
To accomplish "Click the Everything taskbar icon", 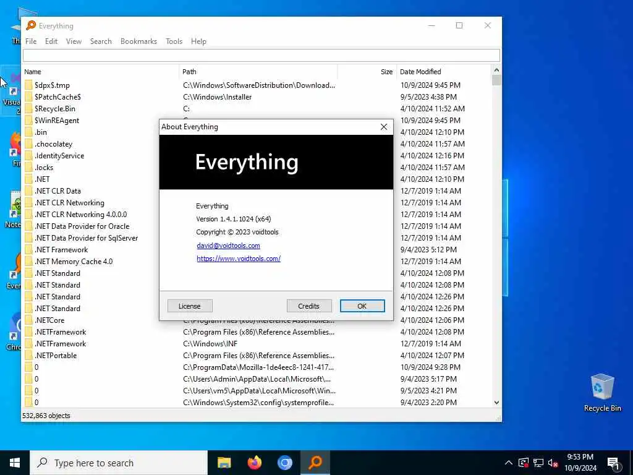I will 315,463.
